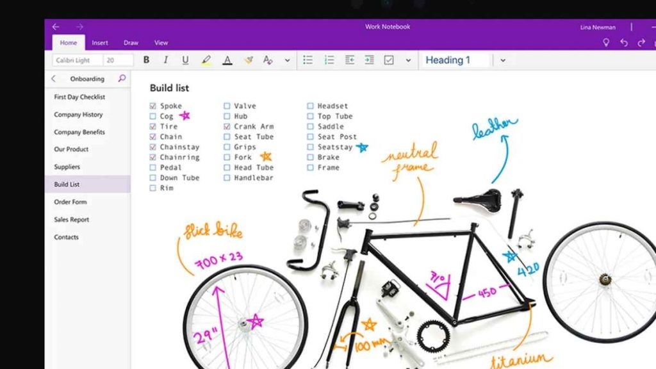Click the Rim list item text
Viewport: 656px width, 369px height.
coord(167,188)
